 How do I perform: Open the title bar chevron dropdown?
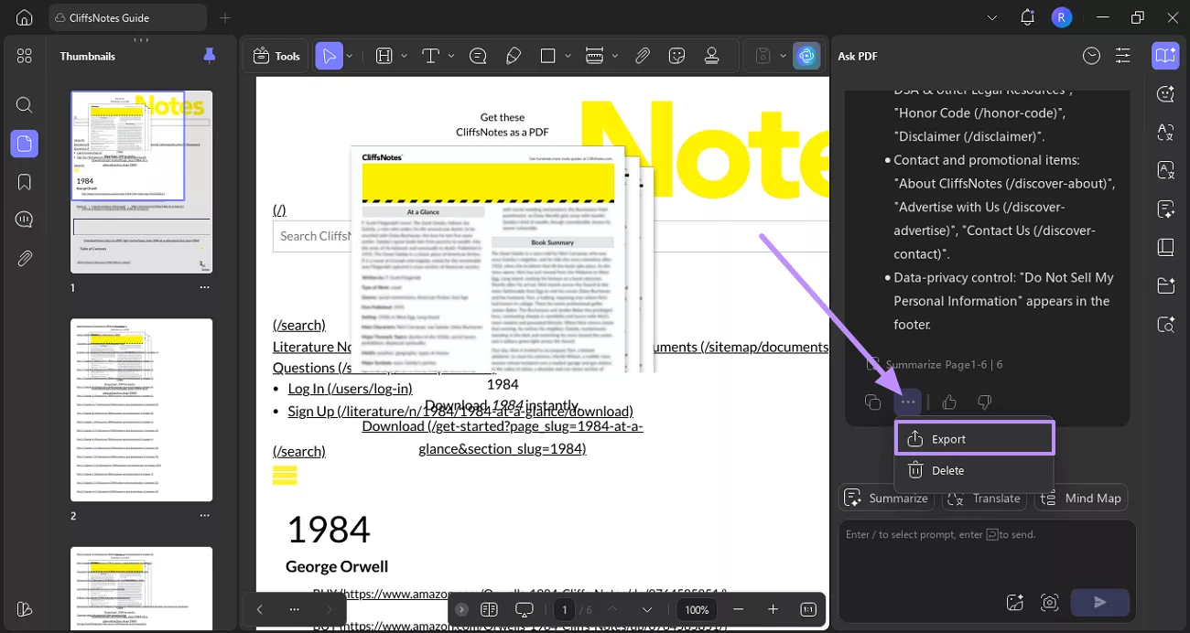click(x=992, y=17)
